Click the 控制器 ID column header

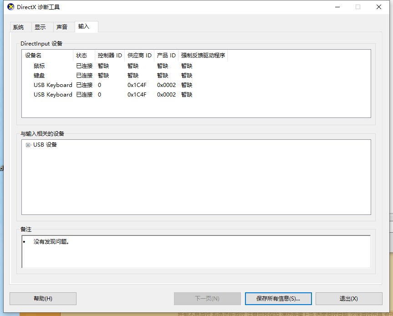[110, 56]
